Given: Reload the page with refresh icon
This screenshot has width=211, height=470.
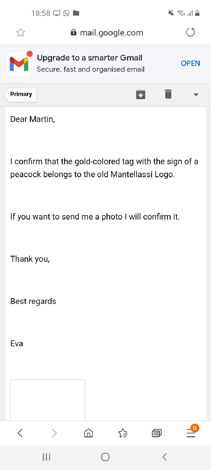Looking at the screenshot, I should point(190,32).
